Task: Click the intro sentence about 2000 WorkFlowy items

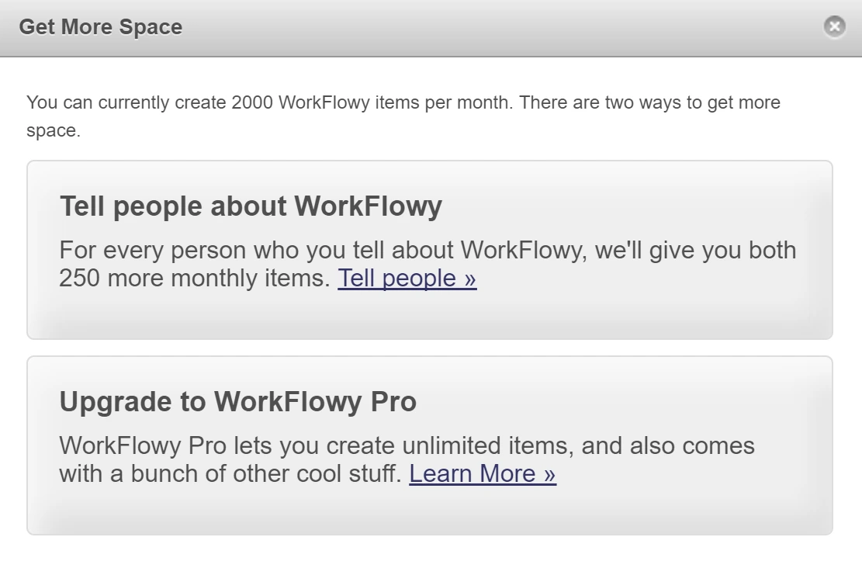Action: pyautogui.click(x=403, y=116)
